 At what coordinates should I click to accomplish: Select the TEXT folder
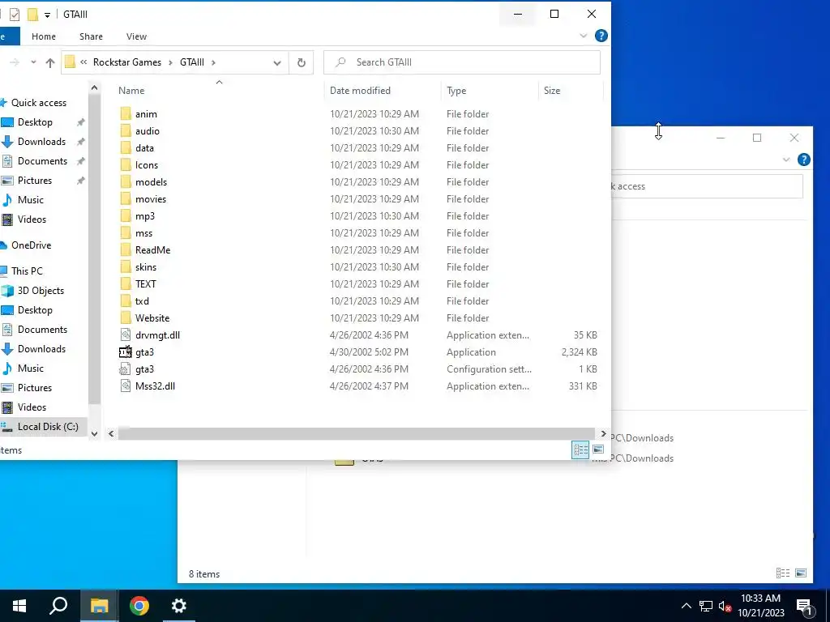coord(146,284)
